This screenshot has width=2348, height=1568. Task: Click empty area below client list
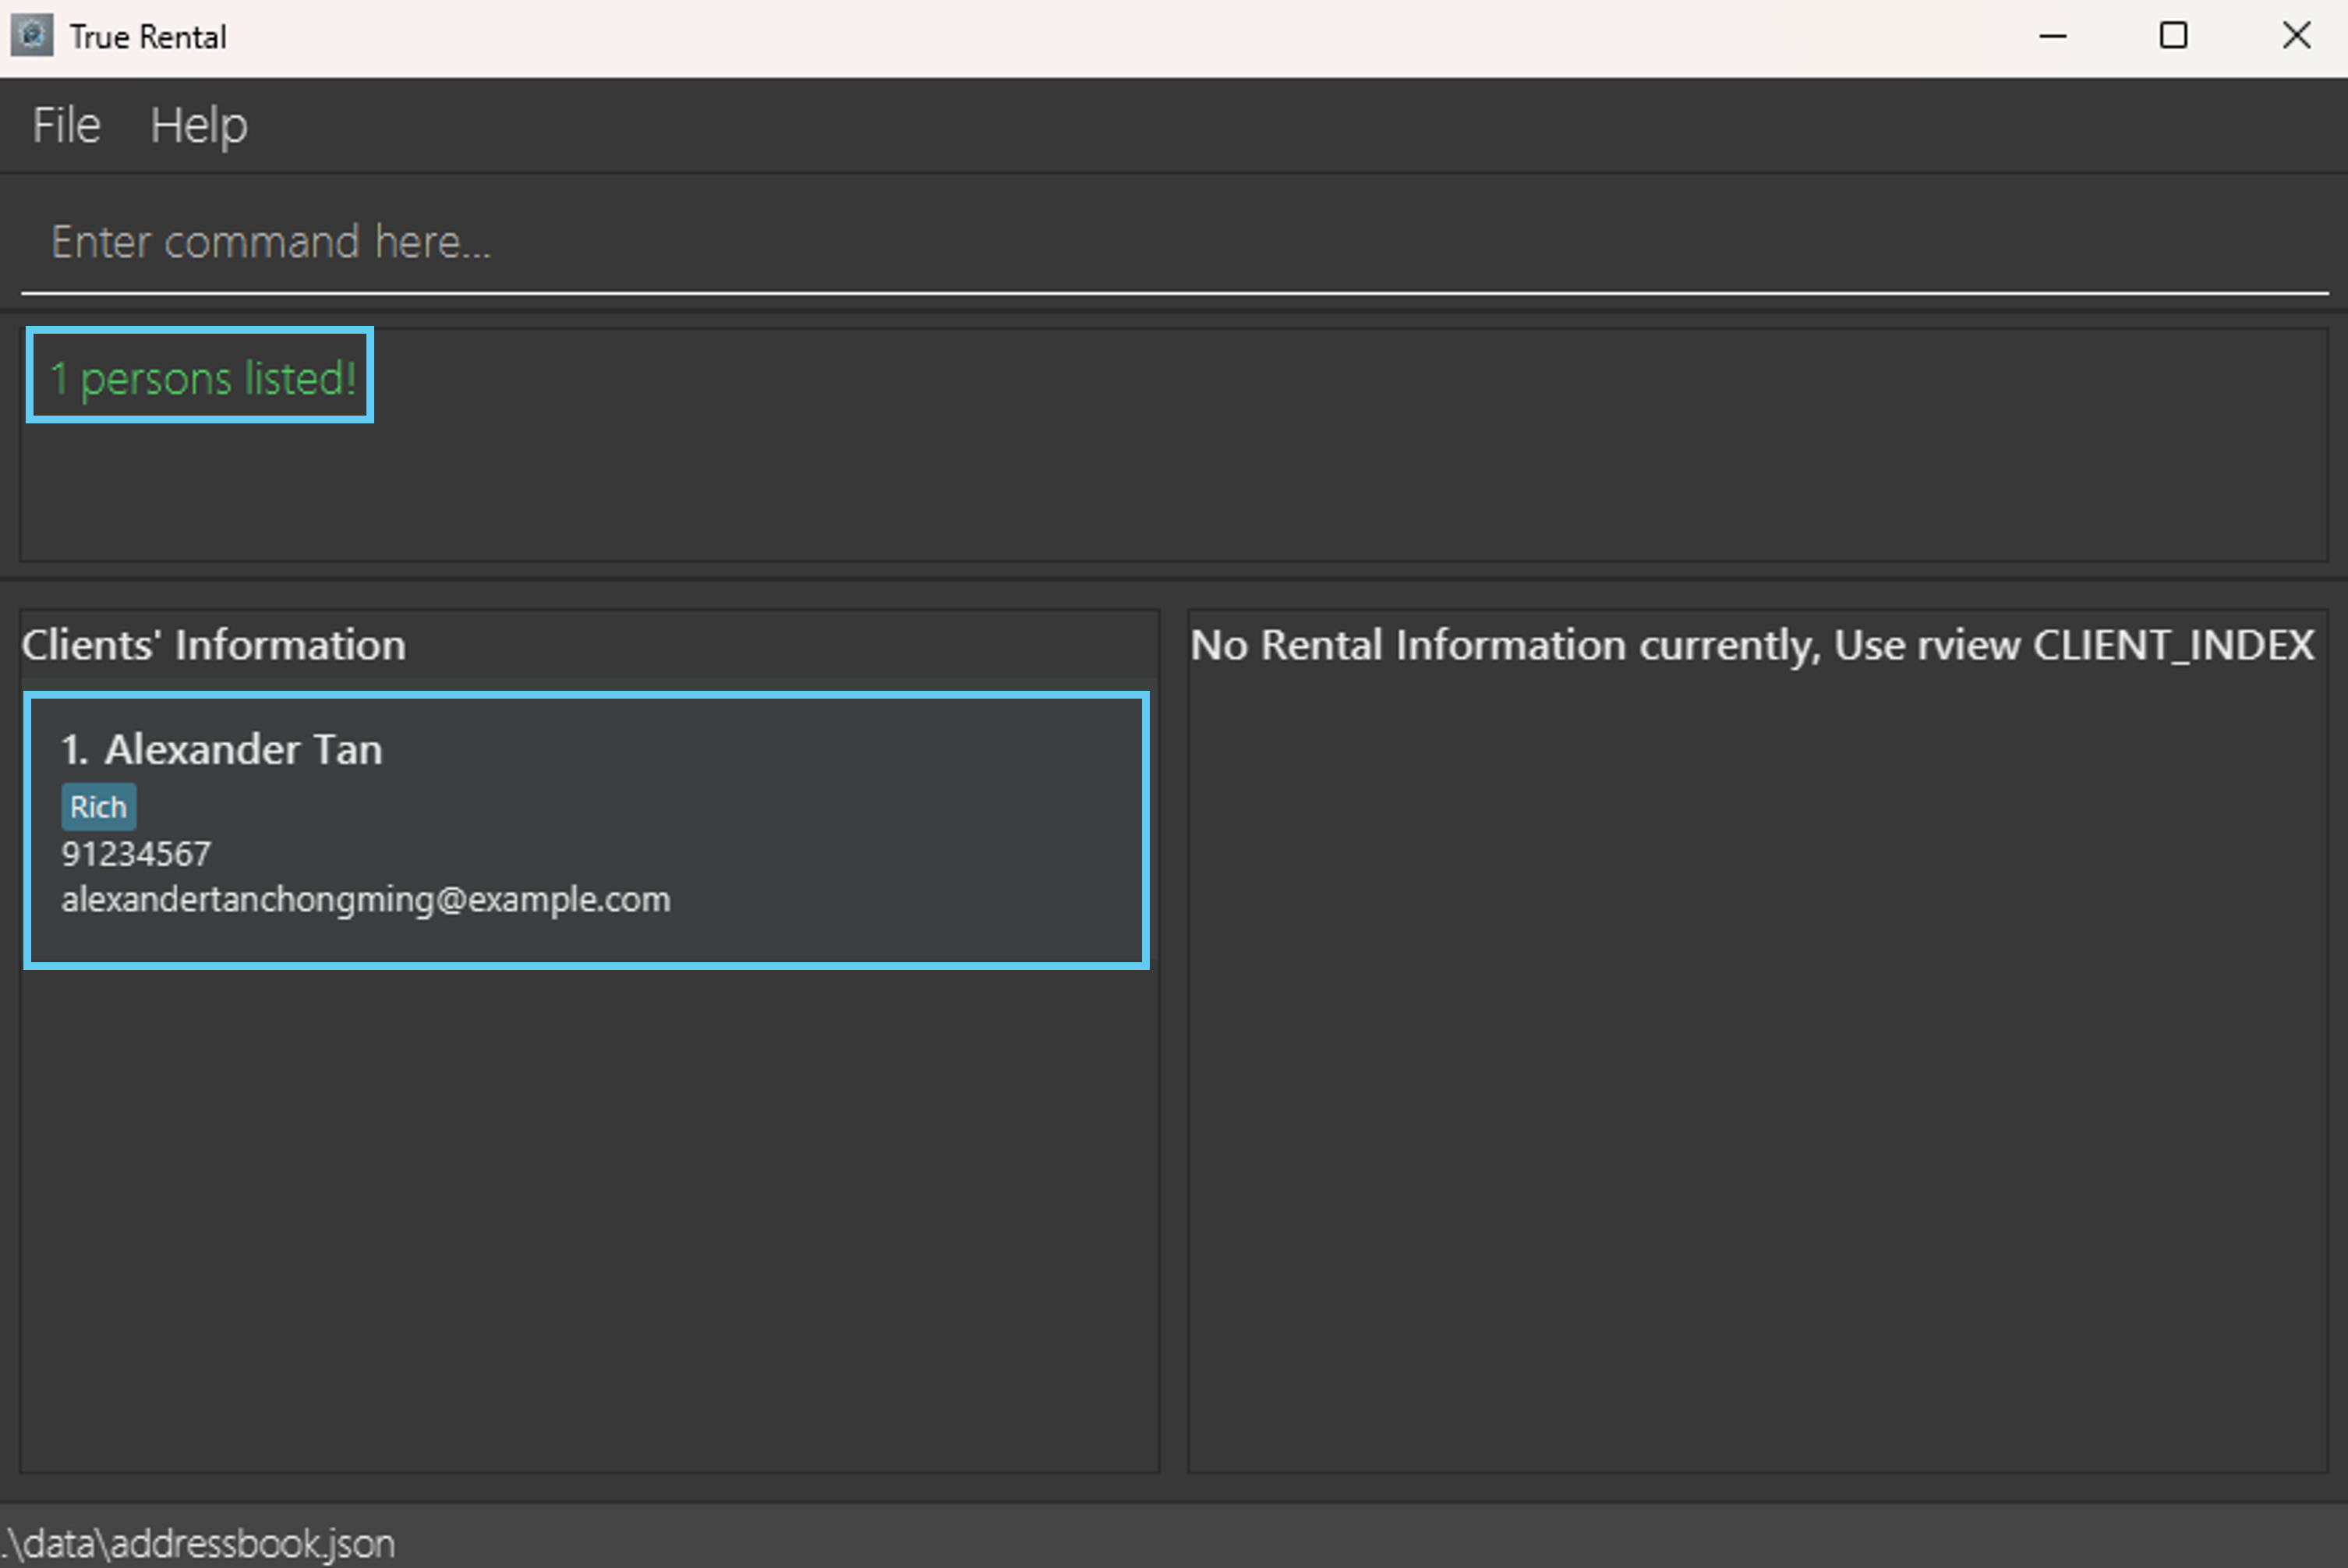[588, 1220]
